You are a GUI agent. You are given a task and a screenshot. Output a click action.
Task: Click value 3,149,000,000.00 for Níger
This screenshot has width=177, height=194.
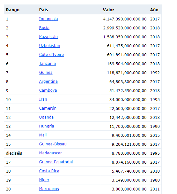pyautogui.click(x=129, y=180)
